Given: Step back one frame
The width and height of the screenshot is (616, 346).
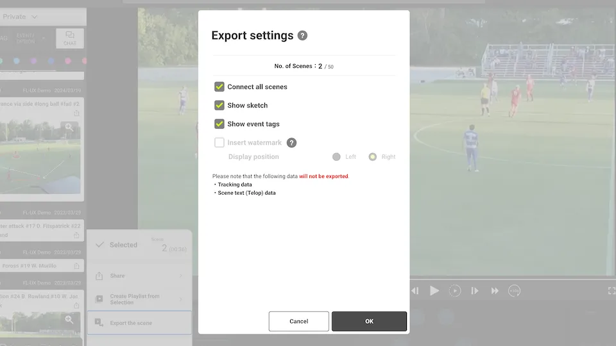Looking at the screenshot, I should [x=415, y=291].
